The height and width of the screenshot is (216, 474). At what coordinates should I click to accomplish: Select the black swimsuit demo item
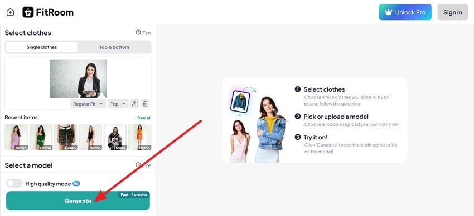click(90, 138)
